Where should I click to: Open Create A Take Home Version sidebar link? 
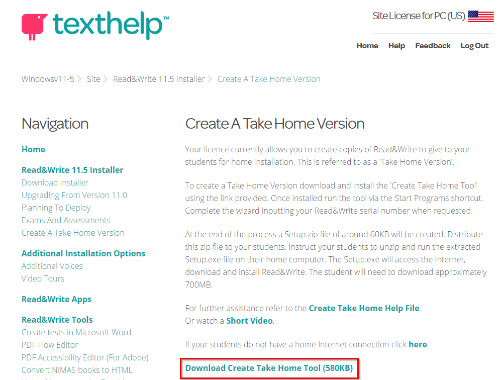pos(73,233)
